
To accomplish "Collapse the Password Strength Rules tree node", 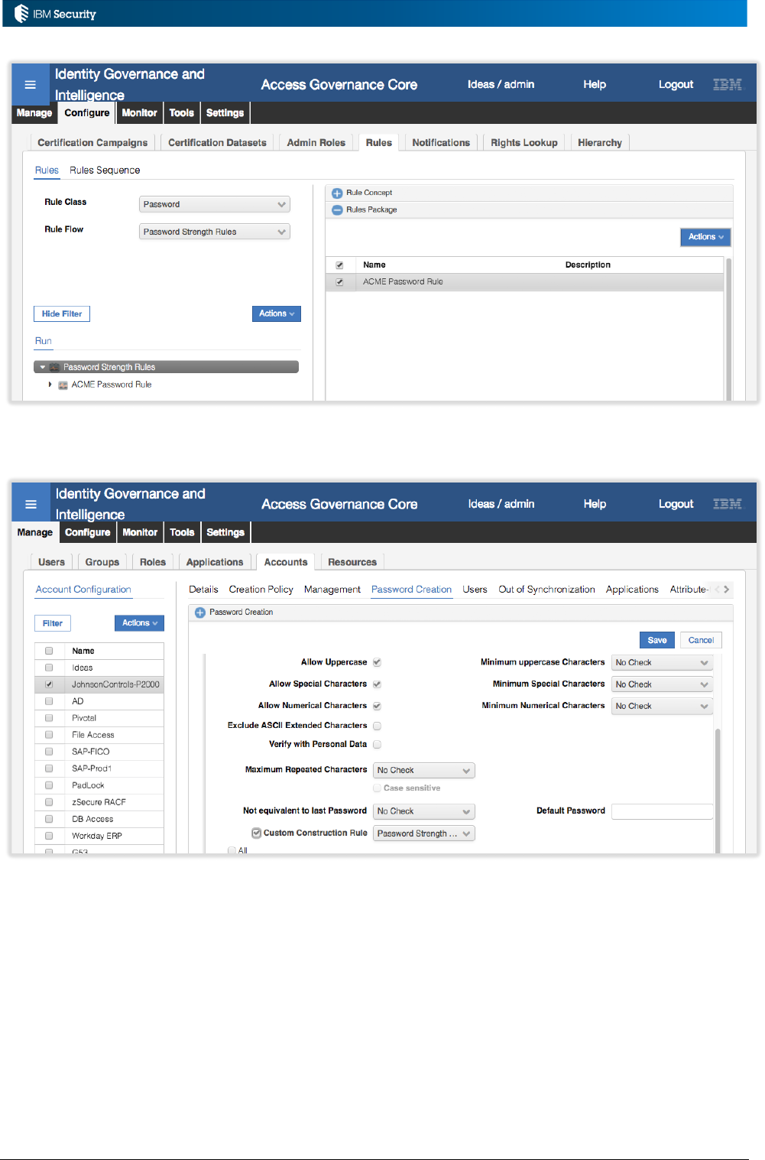I will [x=43, y=368].
